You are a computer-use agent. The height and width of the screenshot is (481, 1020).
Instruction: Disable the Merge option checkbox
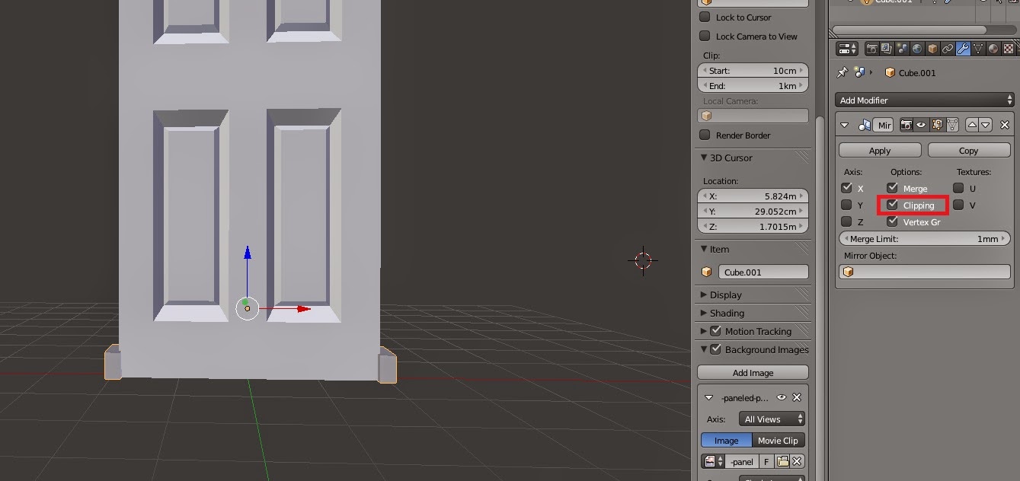[892, 188]
